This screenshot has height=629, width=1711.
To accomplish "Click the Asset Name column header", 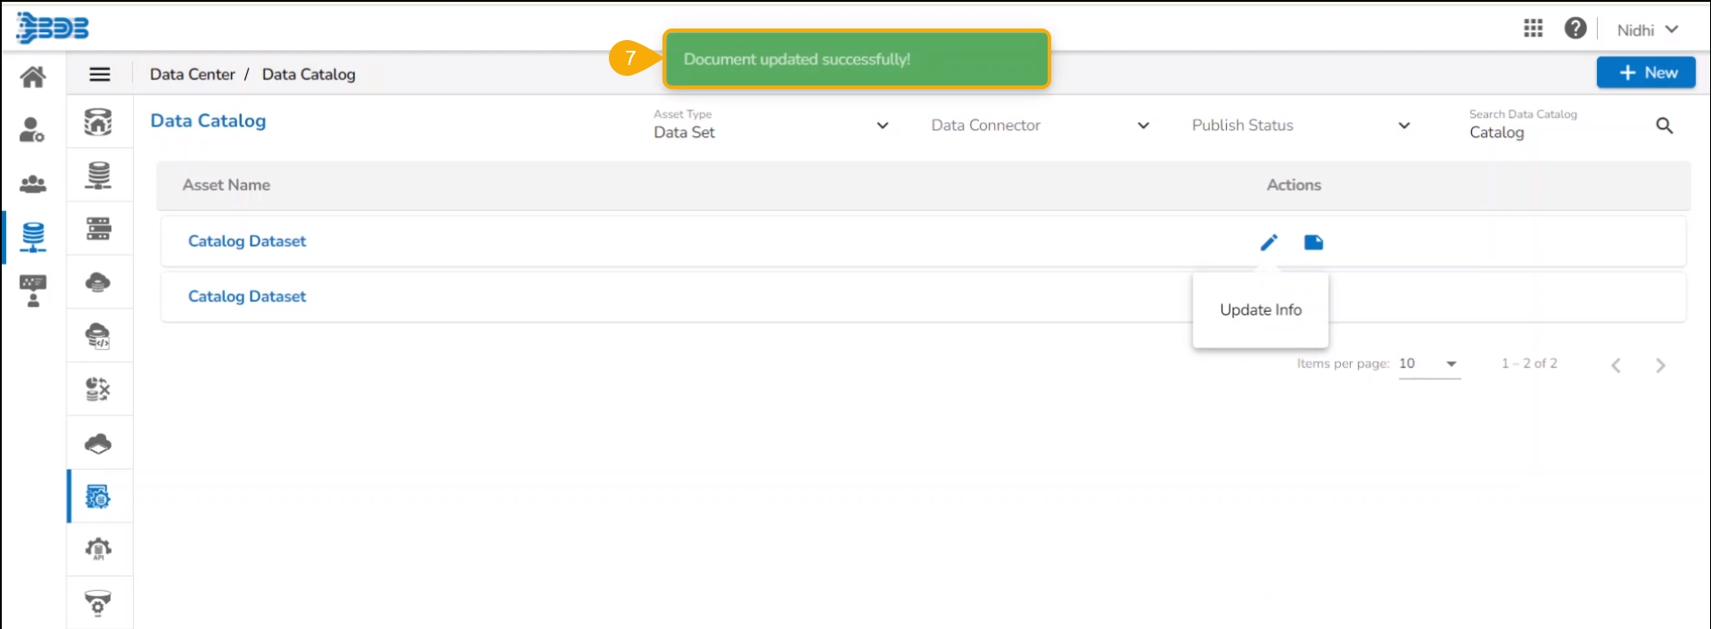I will pyautogui.click(x=226, y=185).
